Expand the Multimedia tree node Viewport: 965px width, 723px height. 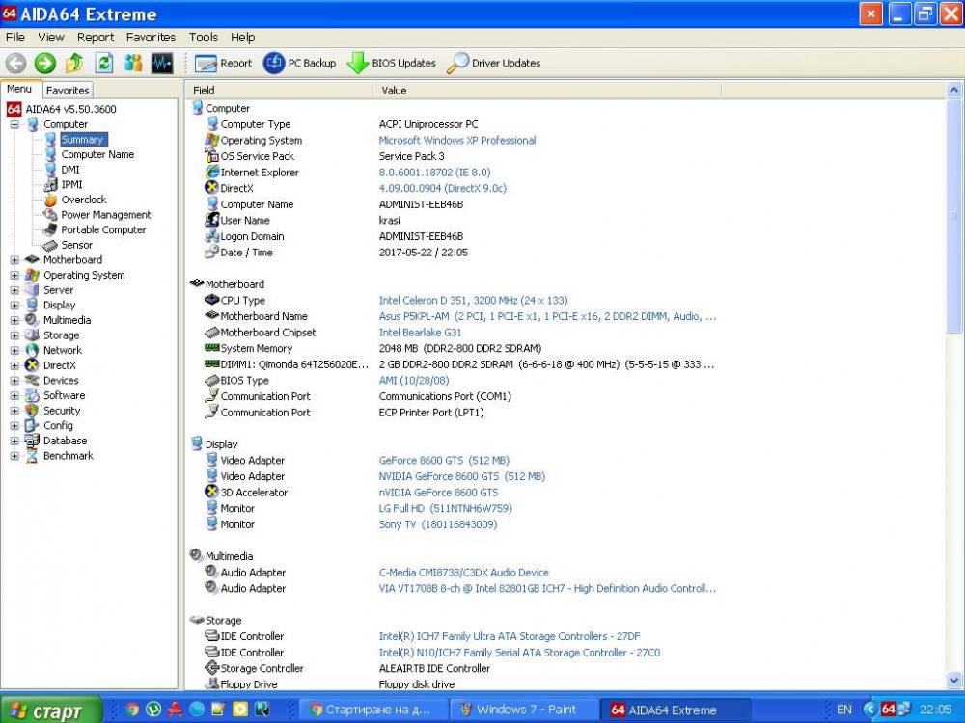click(14, 320)
